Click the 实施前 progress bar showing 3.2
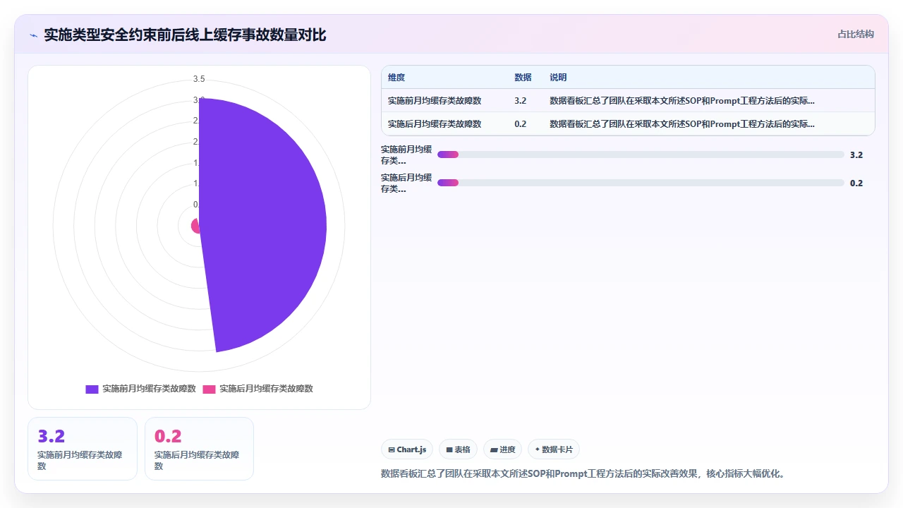Screen dimensions: 903x508 641,155
